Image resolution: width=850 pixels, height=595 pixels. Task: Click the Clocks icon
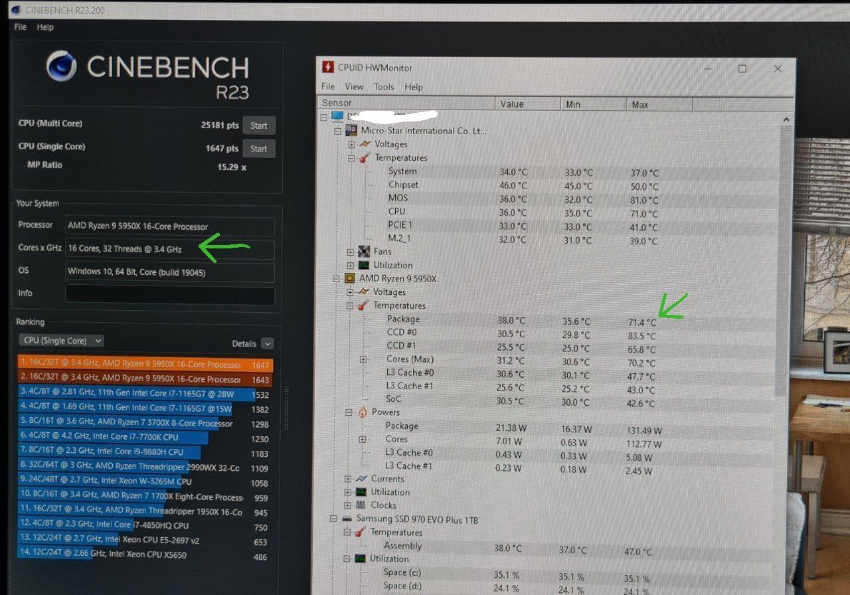tap(361, 505)
